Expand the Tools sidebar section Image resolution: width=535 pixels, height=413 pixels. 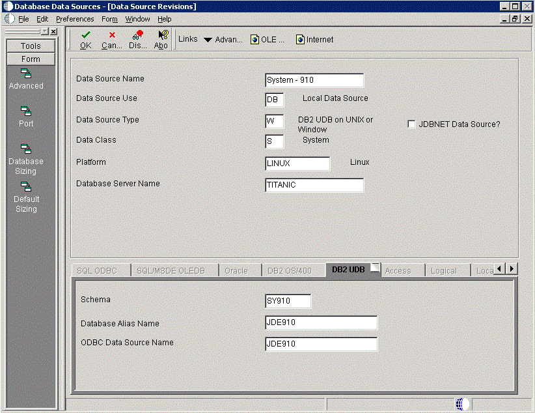tap(31, 46)
